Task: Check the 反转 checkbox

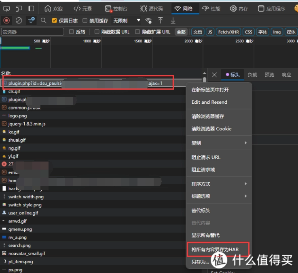Action: point(72,32)
